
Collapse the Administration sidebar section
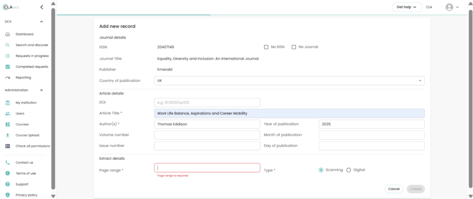pyautogui.click(x=41, y=90)
